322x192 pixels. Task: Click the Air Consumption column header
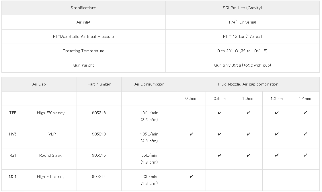coord(149,84)
